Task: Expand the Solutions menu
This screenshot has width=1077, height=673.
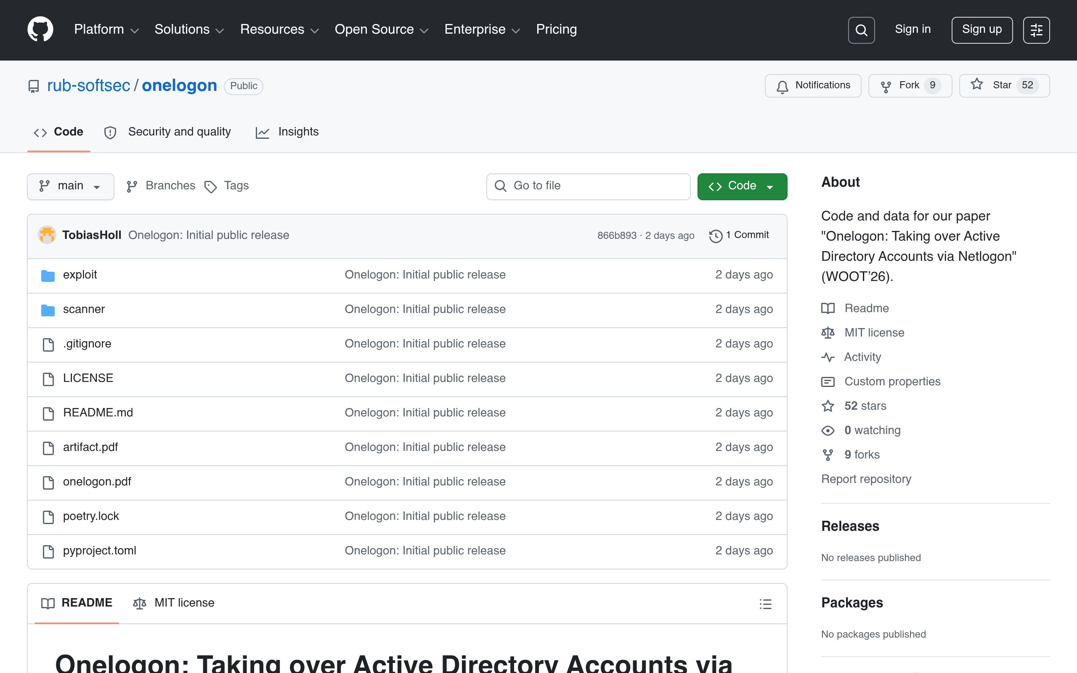Action: (x=189, y=29)
